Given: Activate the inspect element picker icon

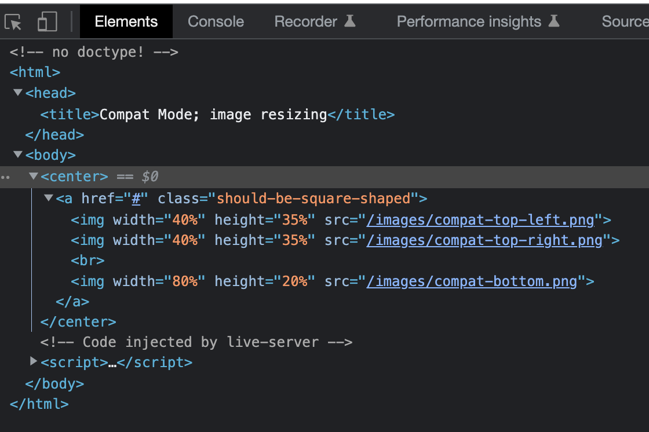Looking at the screenshot, I should 13,22.
